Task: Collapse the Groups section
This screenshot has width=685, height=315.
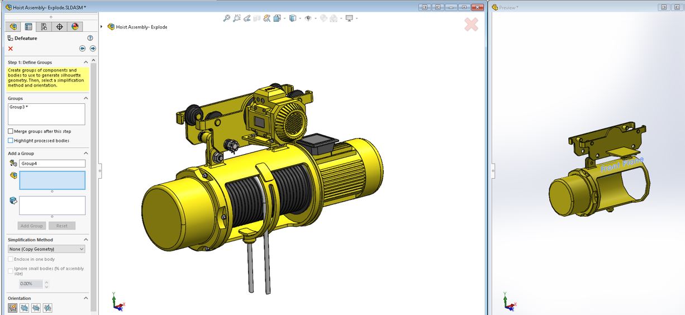Action: click(85, 98)
